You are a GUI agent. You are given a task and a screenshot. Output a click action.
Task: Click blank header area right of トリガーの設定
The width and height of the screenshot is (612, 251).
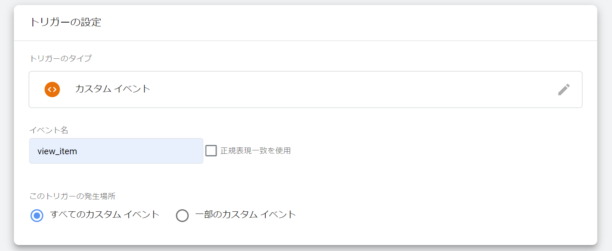(341, 23)
